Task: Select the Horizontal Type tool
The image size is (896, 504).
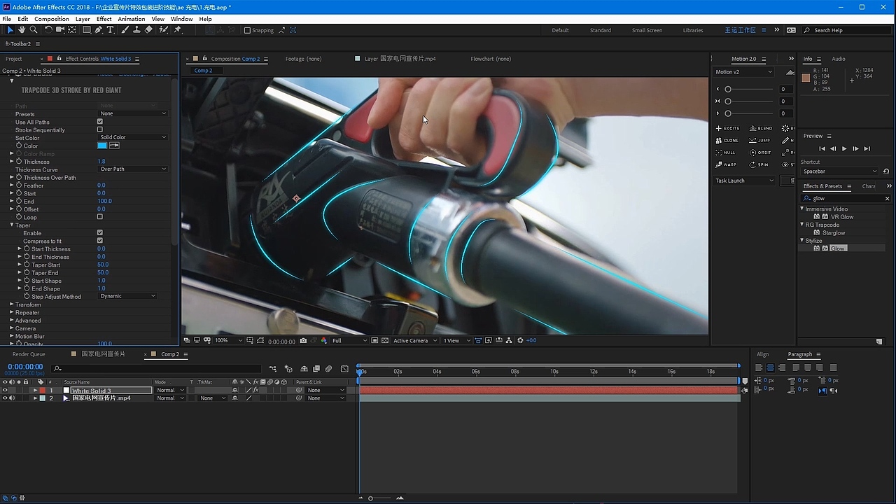Action: 111,30
